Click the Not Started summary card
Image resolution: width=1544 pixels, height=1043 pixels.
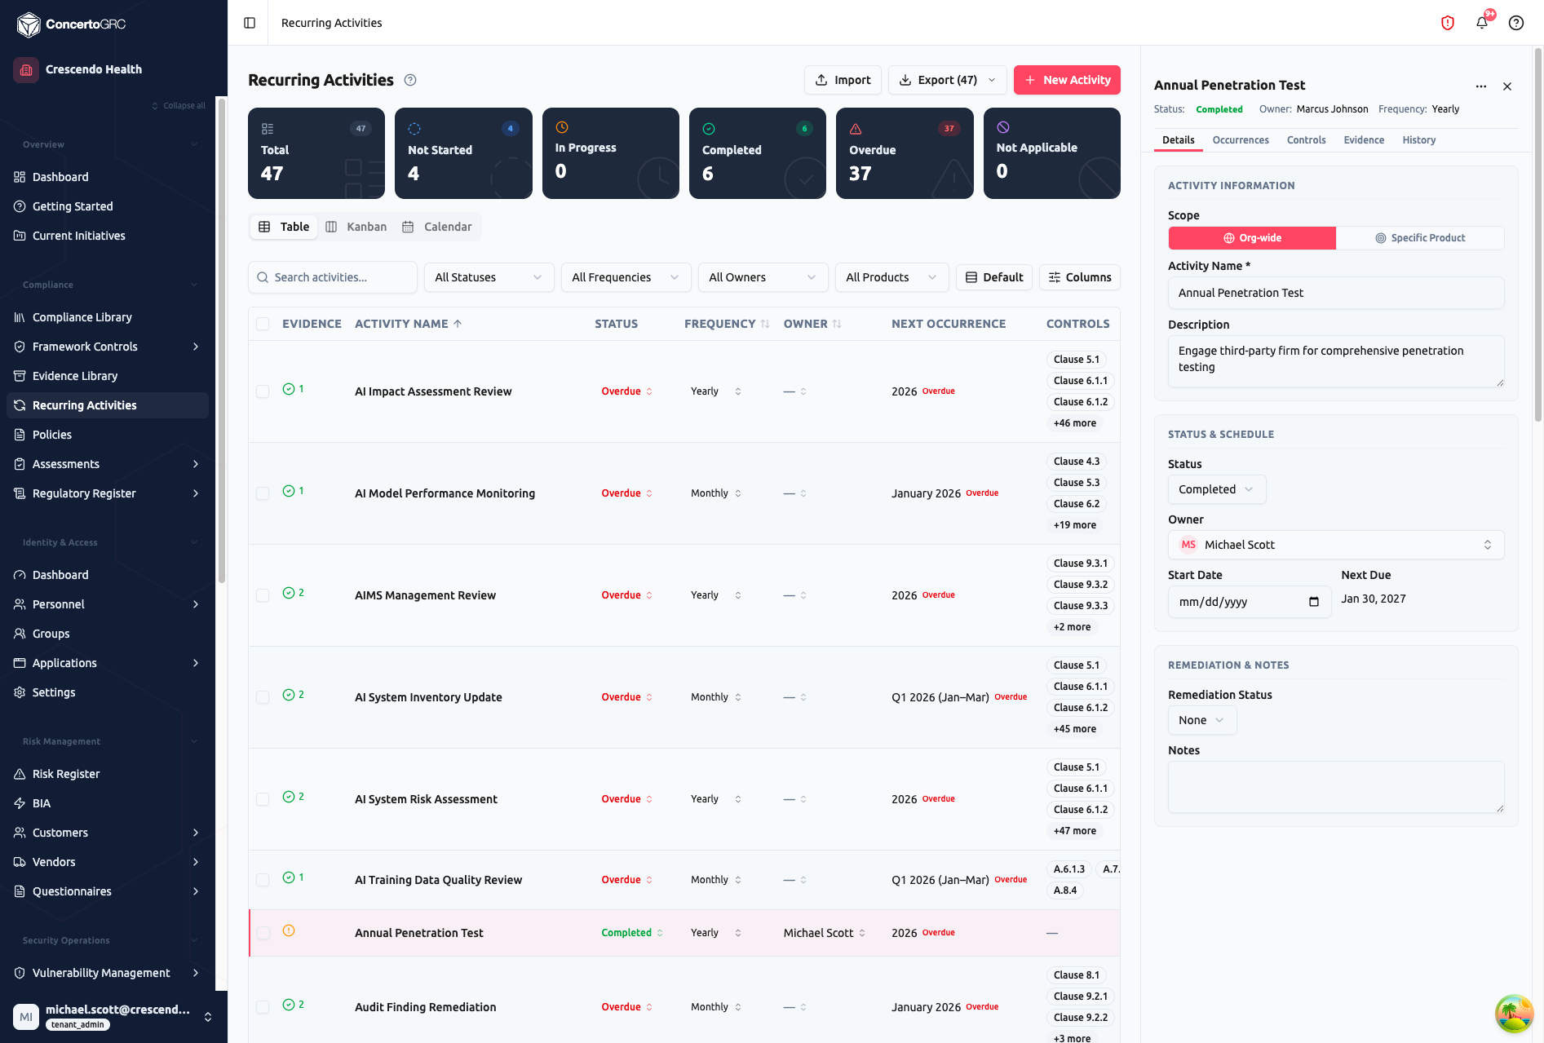pos(463,153)
